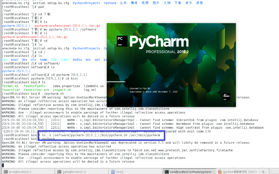Click the 'cd software/' command text
Viewport: 279px width, 174px height.
[49, 63]
